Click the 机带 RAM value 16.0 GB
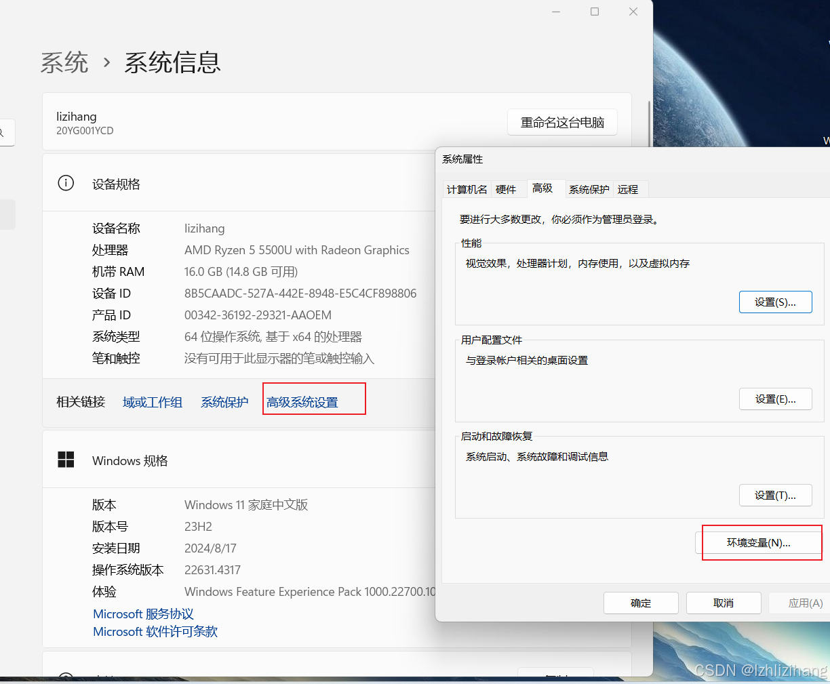The height and width of the screenshot is (684, 830). click(241, 272)
